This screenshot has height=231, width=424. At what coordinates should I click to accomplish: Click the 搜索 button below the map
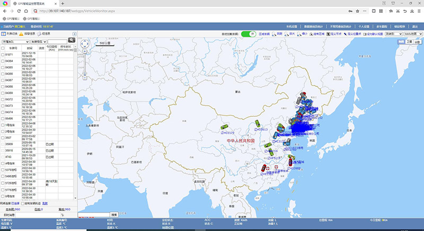pyautogui.click(x=114, y=215)
